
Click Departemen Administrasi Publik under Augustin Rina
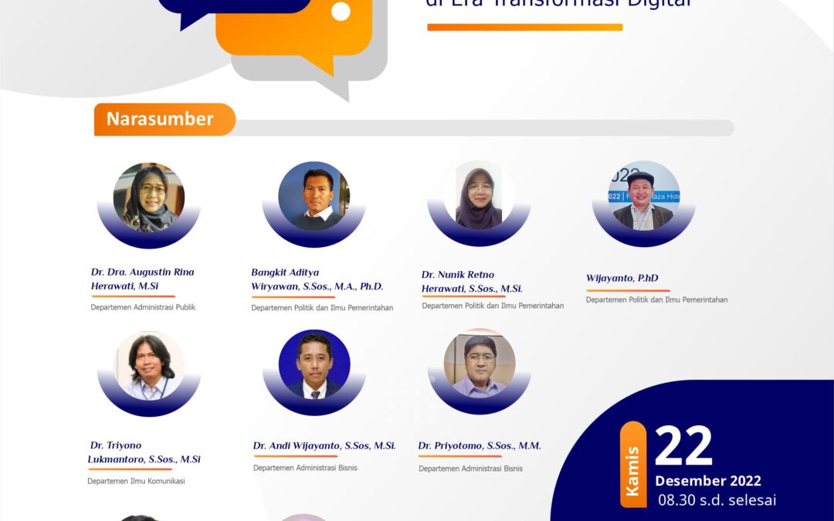click(143, 307)
